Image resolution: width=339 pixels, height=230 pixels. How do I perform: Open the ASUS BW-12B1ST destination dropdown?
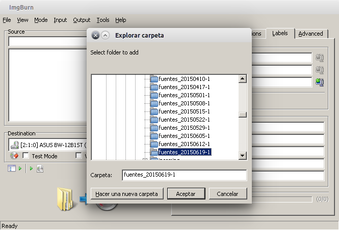click(x=48, y=145)
